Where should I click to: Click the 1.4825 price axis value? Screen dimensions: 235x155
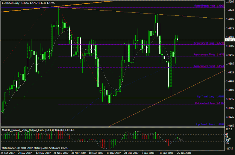tap(230, 28)
